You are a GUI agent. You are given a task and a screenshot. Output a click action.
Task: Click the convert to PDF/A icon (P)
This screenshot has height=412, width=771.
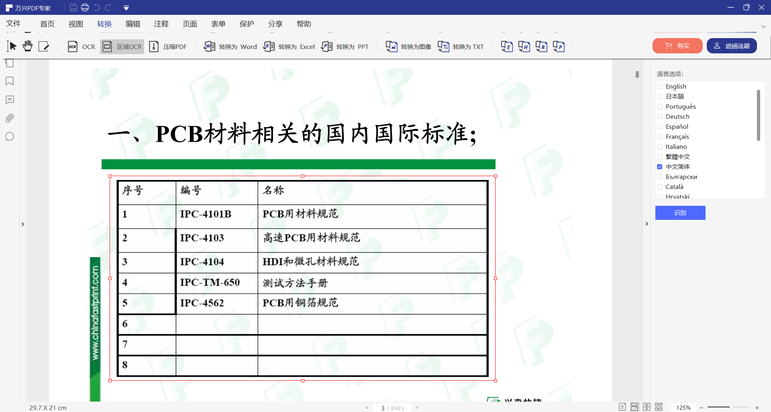pyautogui.click(x=559, y=47)
